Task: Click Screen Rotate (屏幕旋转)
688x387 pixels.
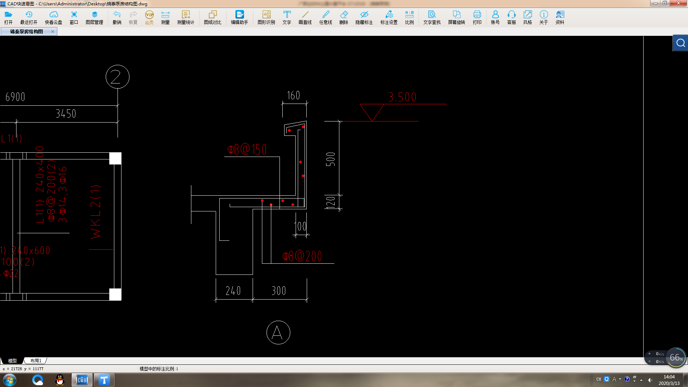Action: point(457,17)
